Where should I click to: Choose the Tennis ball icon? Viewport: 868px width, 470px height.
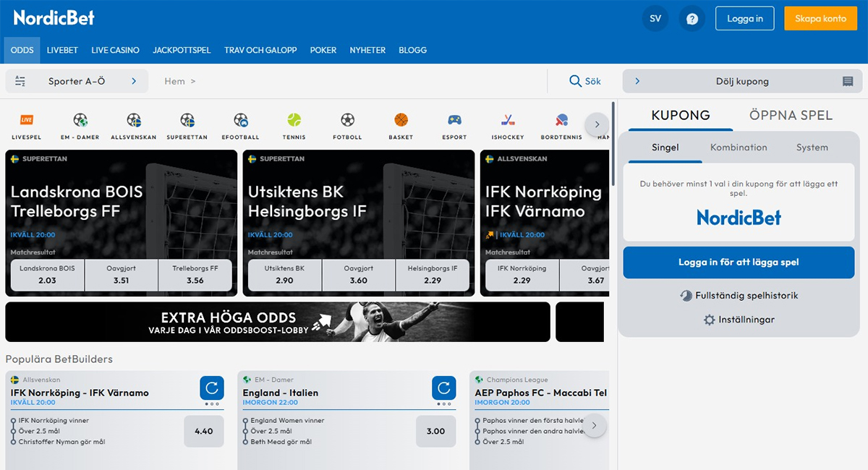tap(294, 120)
